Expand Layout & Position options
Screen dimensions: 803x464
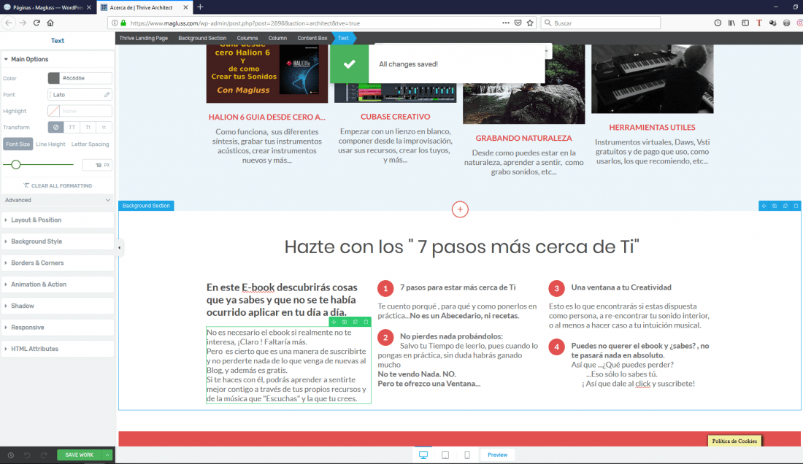coord(58,220)
